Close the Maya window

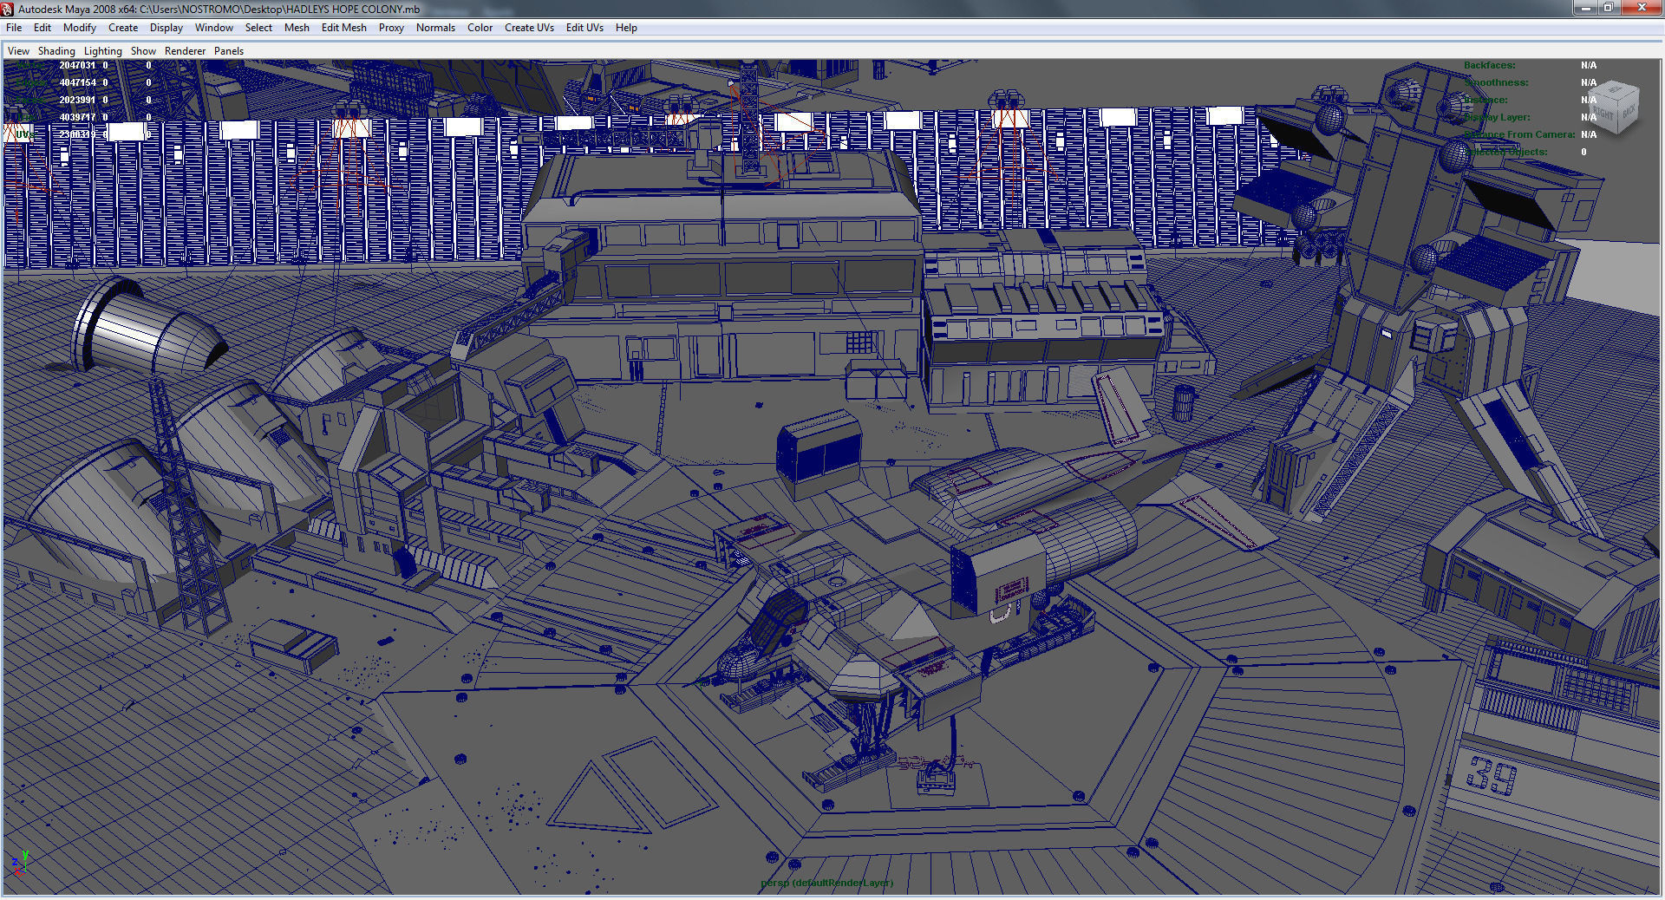coord(1641,8)
